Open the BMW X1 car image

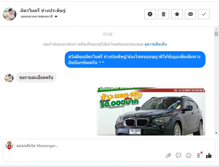151,111
